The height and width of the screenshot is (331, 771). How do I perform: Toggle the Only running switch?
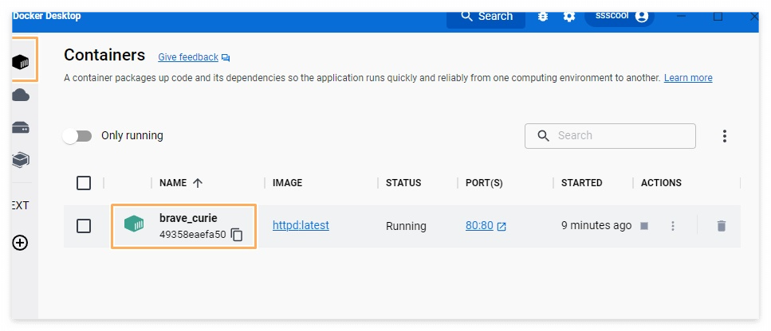[77, 136]
